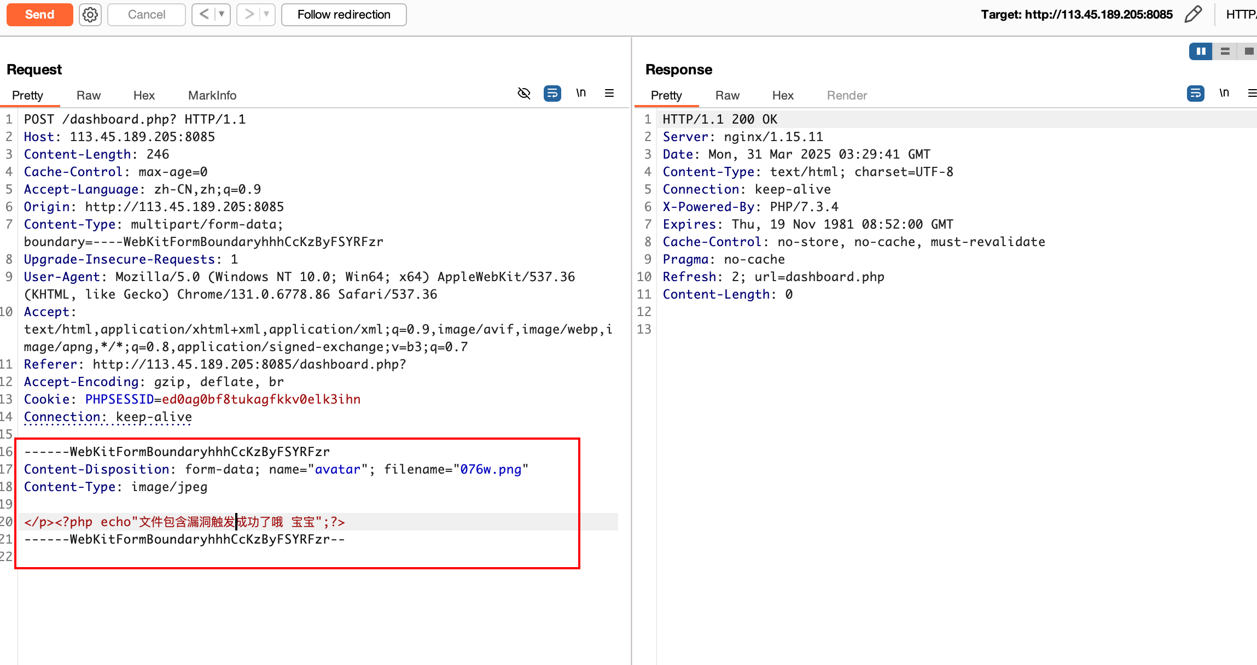Click the Follow redirection button
The height and width of the screenshot is (665, 1257).
point(344,15)
